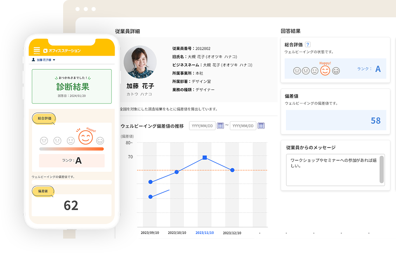The image size is (396, 253).
Task: Click the upper chart data point at 2023/10/10
Action: pyautogui.click(x=177, y=172)
